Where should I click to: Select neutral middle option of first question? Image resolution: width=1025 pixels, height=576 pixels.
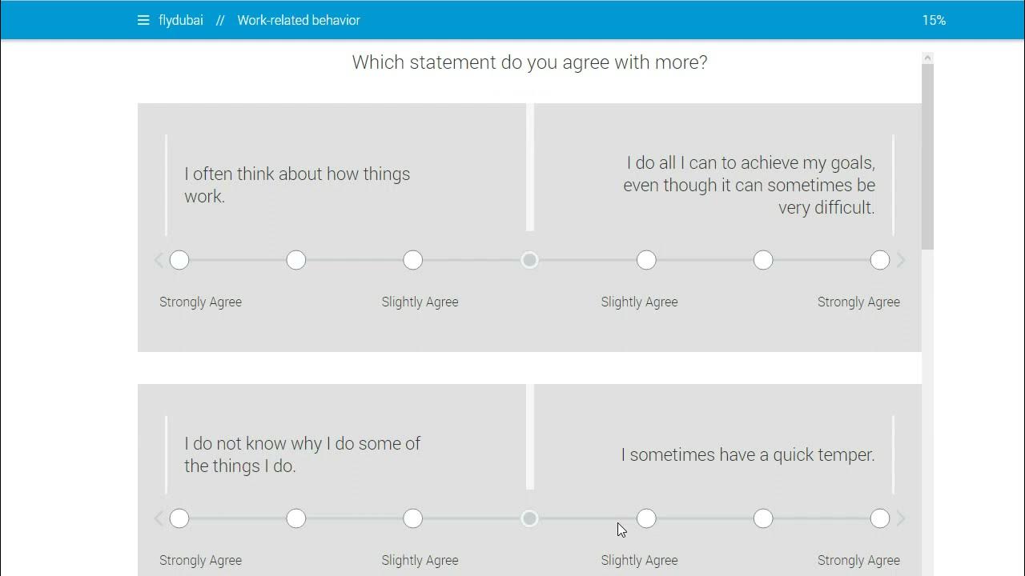529,260
